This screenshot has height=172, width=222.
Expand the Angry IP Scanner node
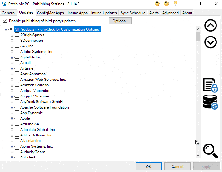click(12, 96)
